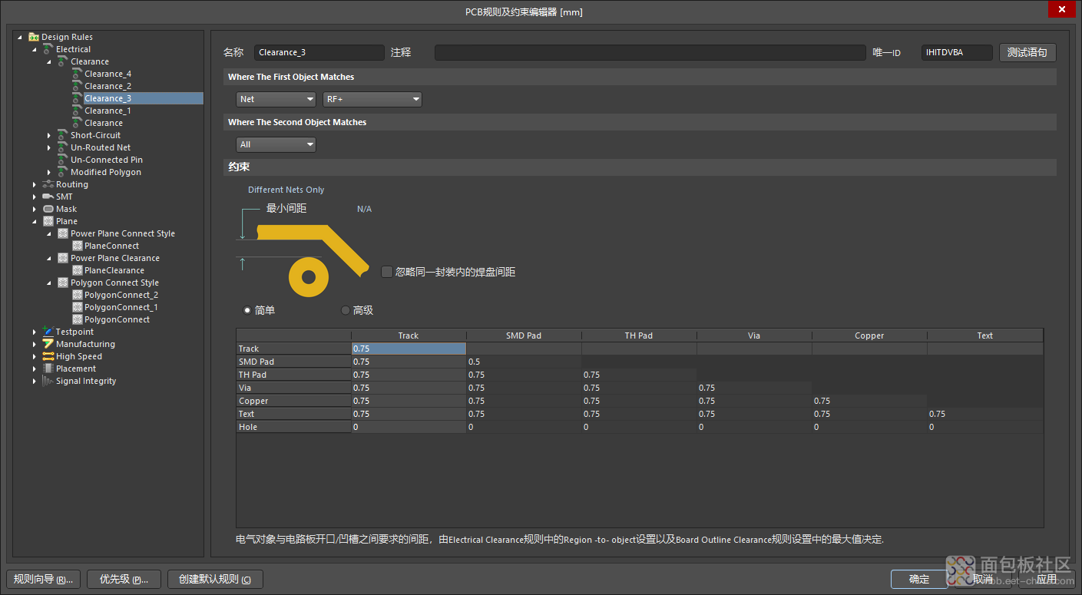Click the Un-Routed Net rule type icon
The image size is (1082, 595).
[63, 147]
